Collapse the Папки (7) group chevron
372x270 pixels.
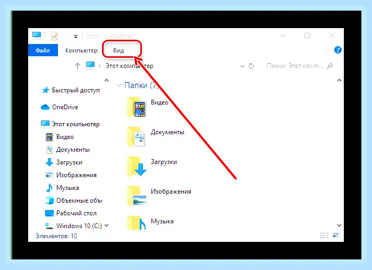[119, 85]
